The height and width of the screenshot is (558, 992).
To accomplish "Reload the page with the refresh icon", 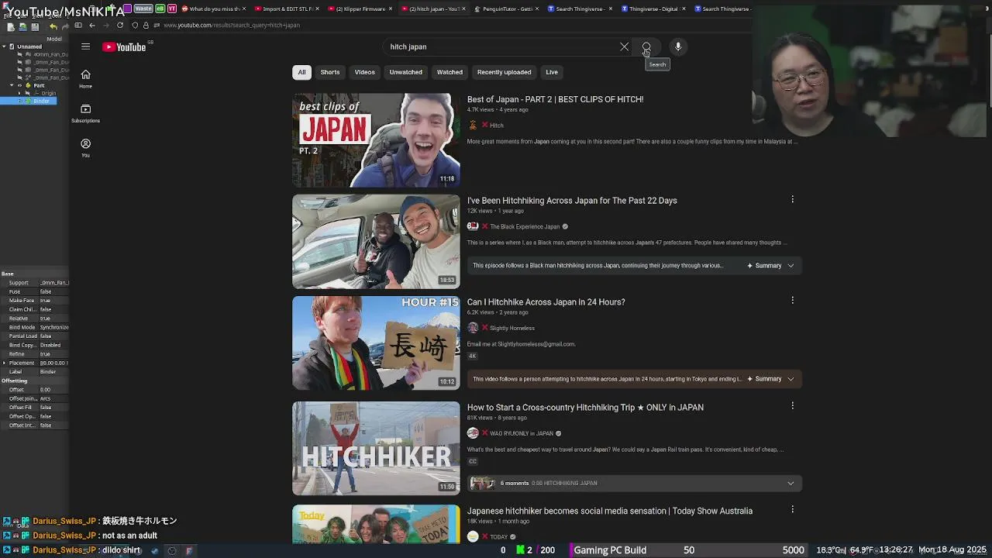I will [120, 25].
